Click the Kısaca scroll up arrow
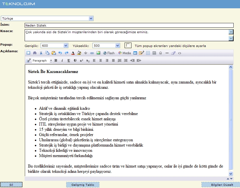Screen dimensions: 240x188 (231, 32)
